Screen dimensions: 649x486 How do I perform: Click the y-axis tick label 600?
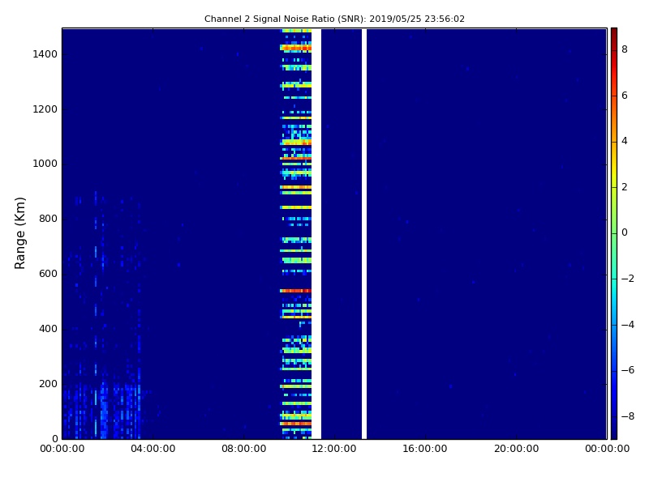pyautogui.click(x=48, y=274)
